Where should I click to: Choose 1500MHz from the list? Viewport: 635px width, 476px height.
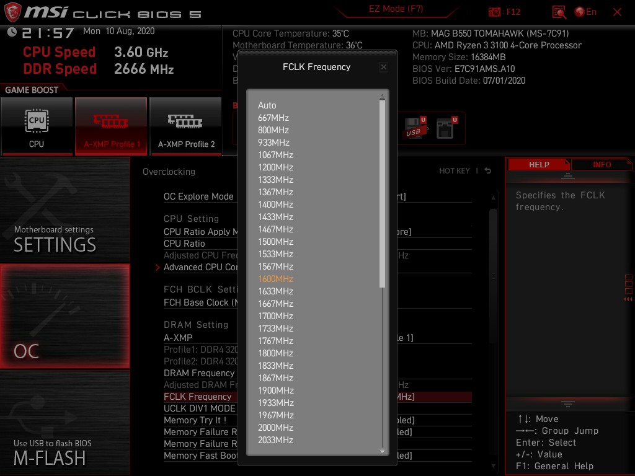[275, 242]
